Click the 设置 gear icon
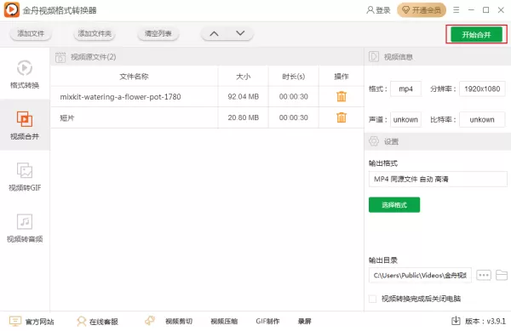Viewport: 511px width, 331px height. pyautogui.click(x=374, y=141)
